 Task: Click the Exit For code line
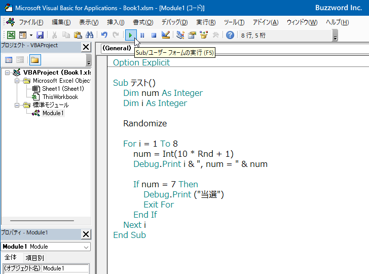tap(159, 204)
